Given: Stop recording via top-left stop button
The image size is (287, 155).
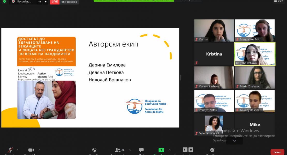Looking at the screenshot, I should (x=46, y=2).
